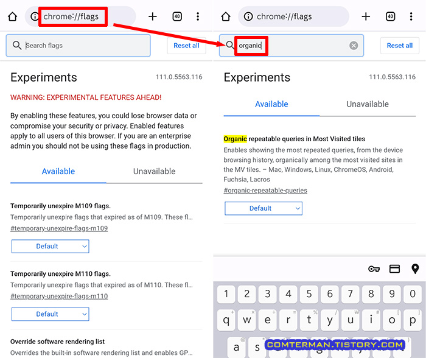This screenshot has width=426, height=358.
Task: Tap the address location pin icon above keyboard
Action: [x=415, y=269]
